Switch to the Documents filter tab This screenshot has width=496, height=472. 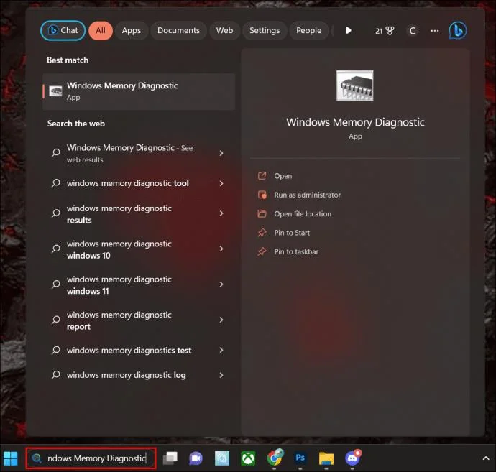tap(178, 31)
